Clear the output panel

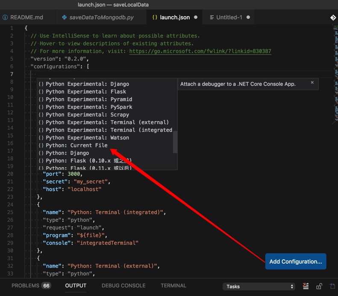pos(306,286)
